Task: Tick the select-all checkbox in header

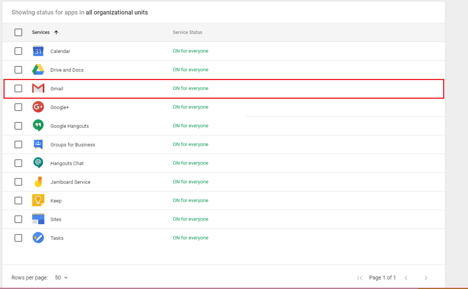Action: tap(18, 32)
